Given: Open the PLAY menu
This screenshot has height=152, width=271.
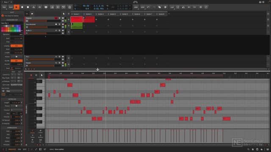Looking at the screenshot, I should coord(11,7).
